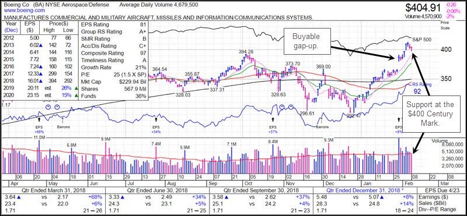
Task: Click the SMR Rating B row
Action: point(114,39)
